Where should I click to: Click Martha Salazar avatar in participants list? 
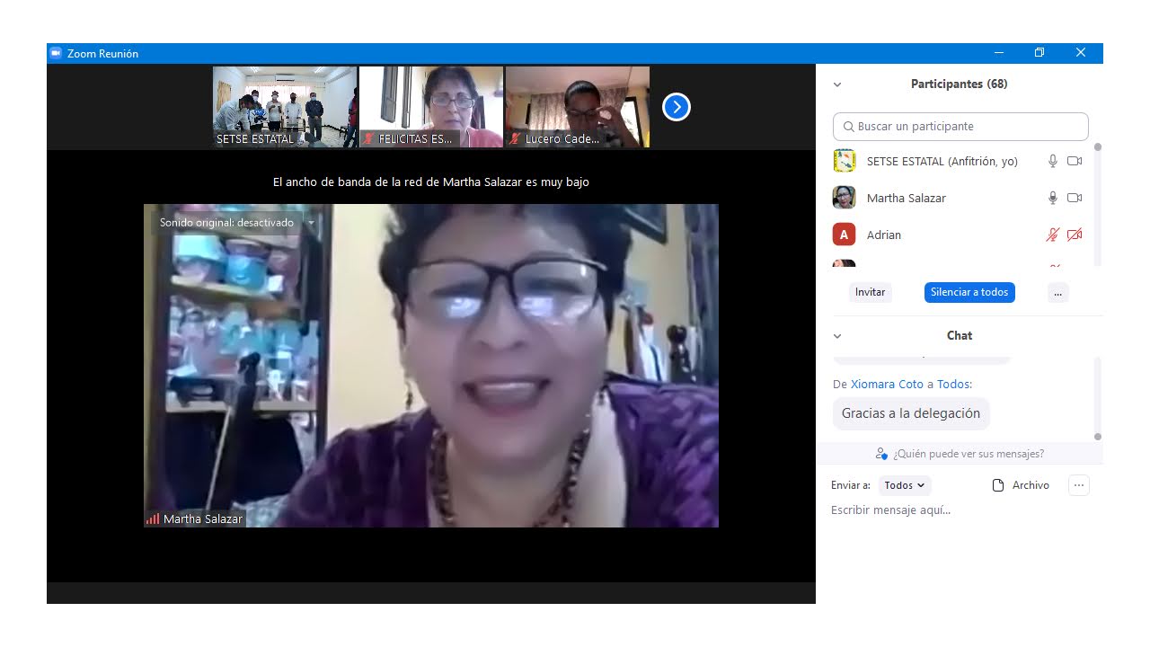click(844, 198)
